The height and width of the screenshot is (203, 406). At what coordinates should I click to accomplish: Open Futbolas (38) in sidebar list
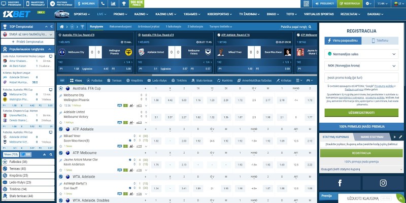[27, 162]
